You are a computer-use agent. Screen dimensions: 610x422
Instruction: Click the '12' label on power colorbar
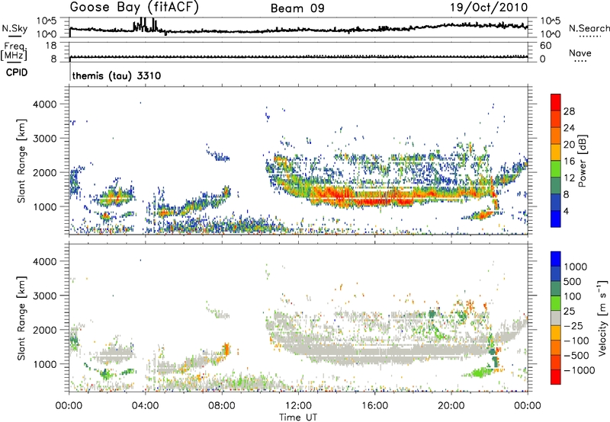click(x=569, y=178)
